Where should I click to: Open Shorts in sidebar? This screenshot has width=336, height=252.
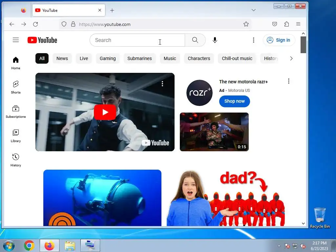point(16,87)
